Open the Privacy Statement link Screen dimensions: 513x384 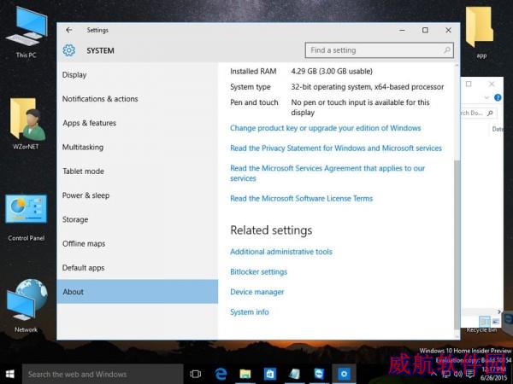[x=336, y=148]
